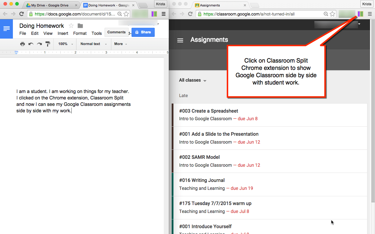Click the Redo icon
Viewport: 375px width, 234px height.
click(x=39, y=44)
